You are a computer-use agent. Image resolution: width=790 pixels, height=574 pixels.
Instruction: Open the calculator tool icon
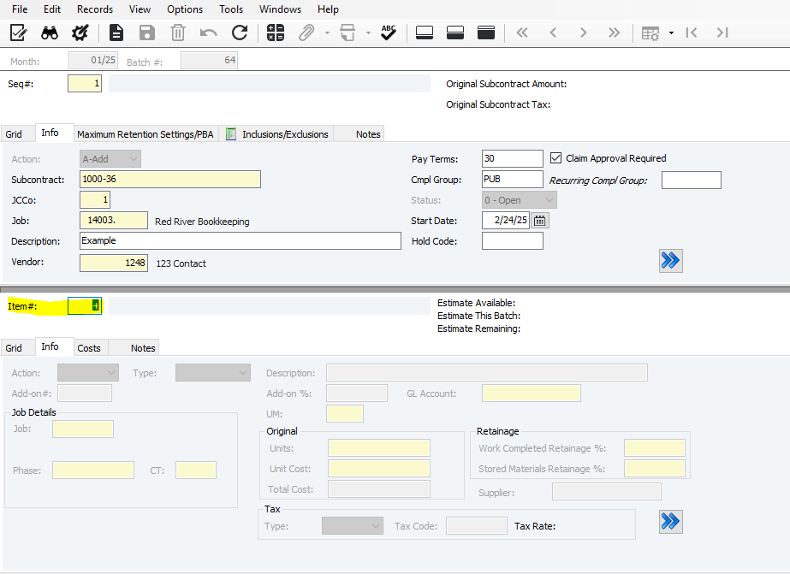275,33
